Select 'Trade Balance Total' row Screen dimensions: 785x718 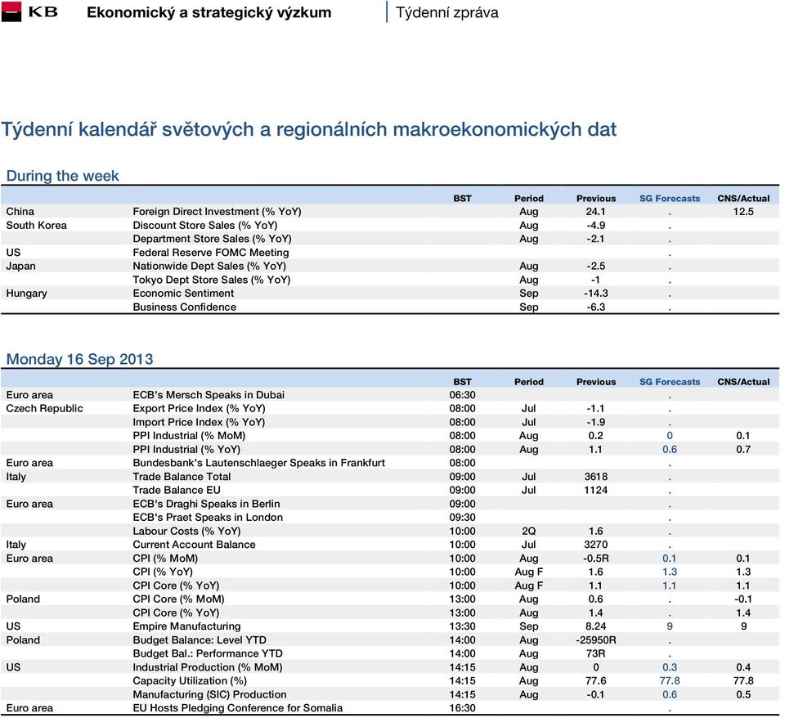coord(390,477)
